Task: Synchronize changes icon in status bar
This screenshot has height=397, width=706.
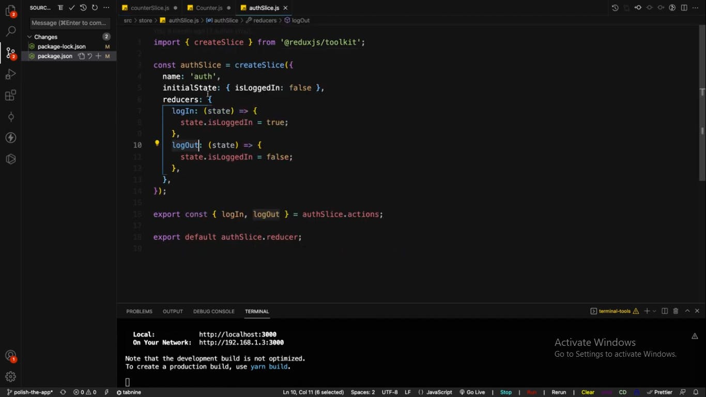Action: [x=63, y=392]
